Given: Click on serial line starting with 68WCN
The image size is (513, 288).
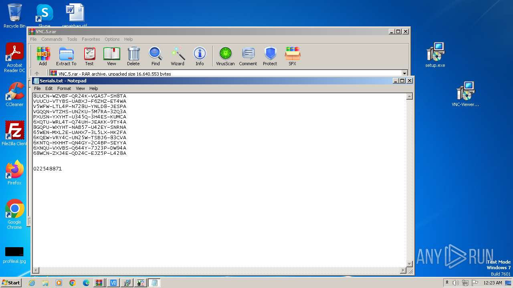Looking at the screenshot, I should click(80, 153).
